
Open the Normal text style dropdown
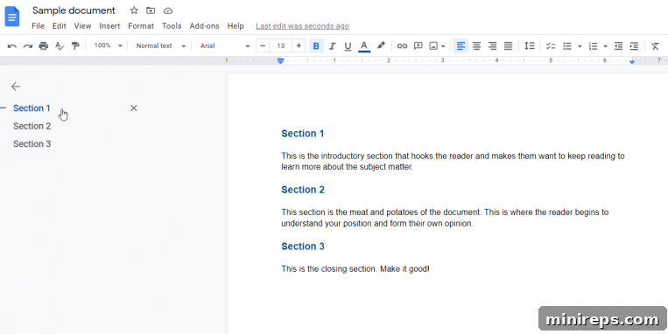point(160,45)
